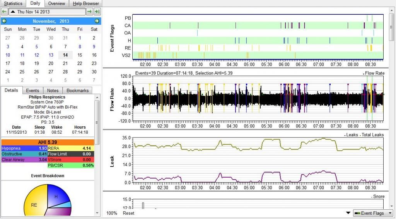Switch to the Statistics tab
396x219 pixels.
coord(13,3)
